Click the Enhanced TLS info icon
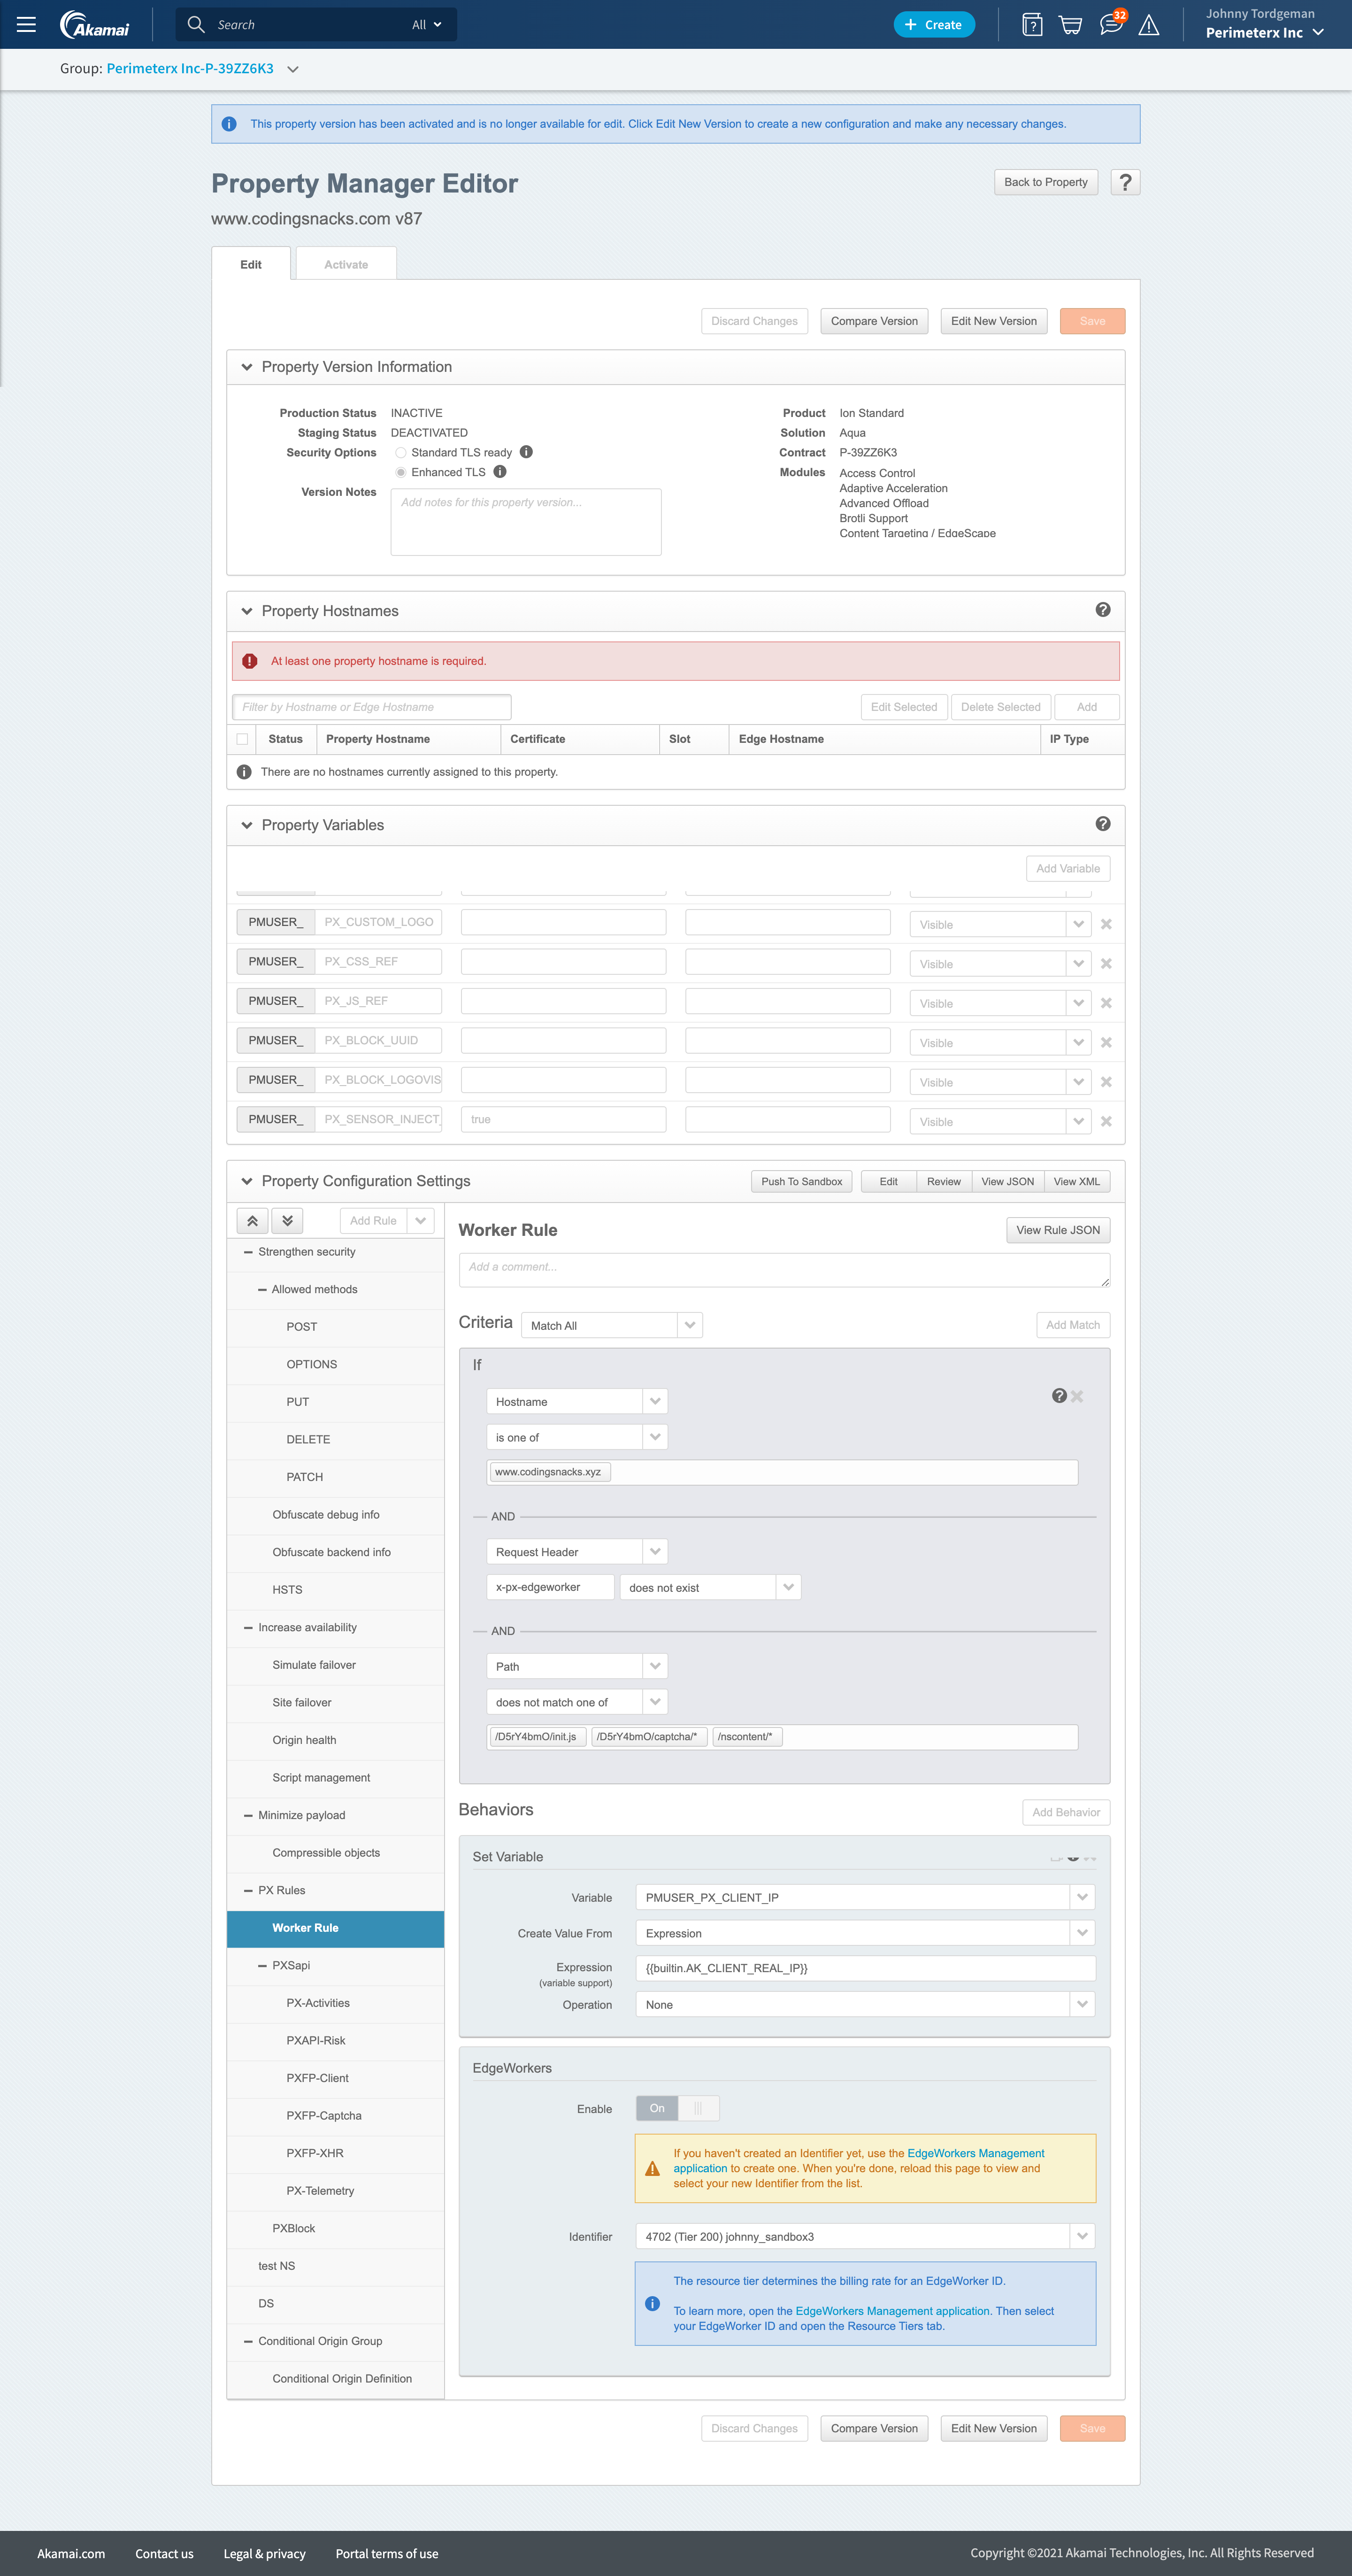The width and height of the screenshot is (1352, 2576). (x=500, y=472)
